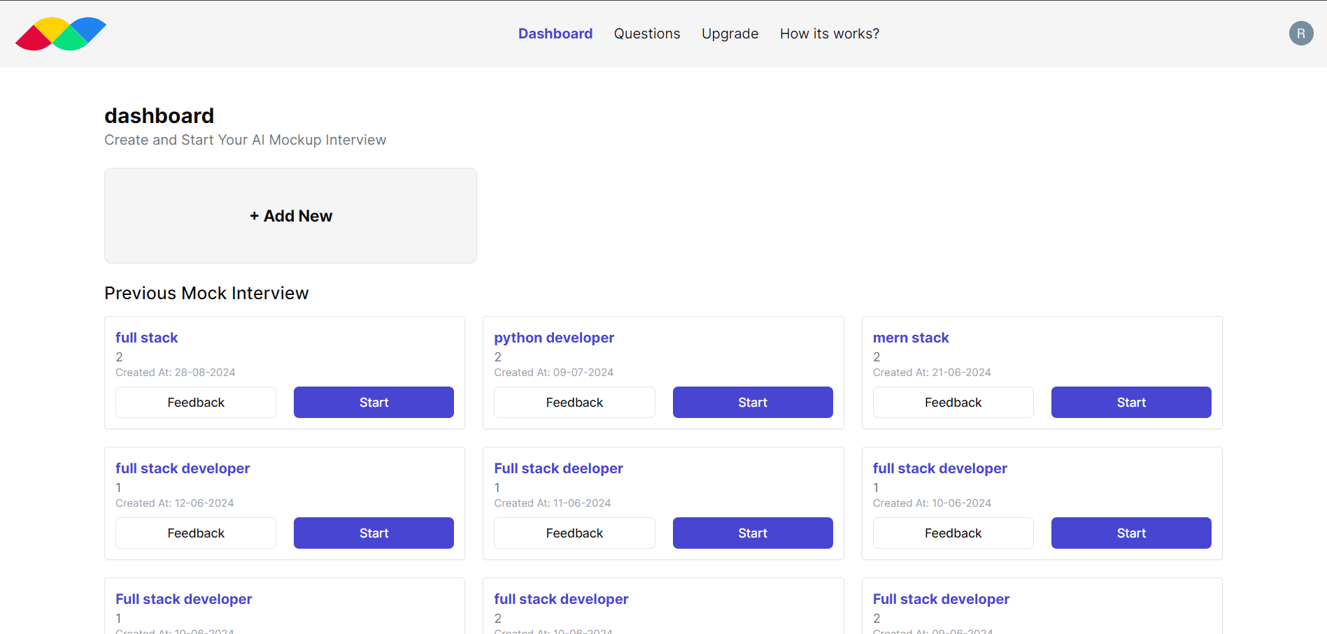Viewport: 1327px width, 634px height.
Task: Open Feedback for 10-06-2024 card with Start visible
Action: coord(953,533)
